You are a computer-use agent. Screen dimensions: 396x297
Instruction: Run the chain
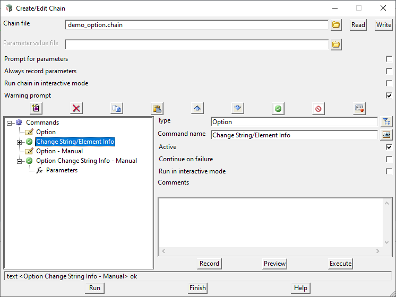tap(94, 288)
